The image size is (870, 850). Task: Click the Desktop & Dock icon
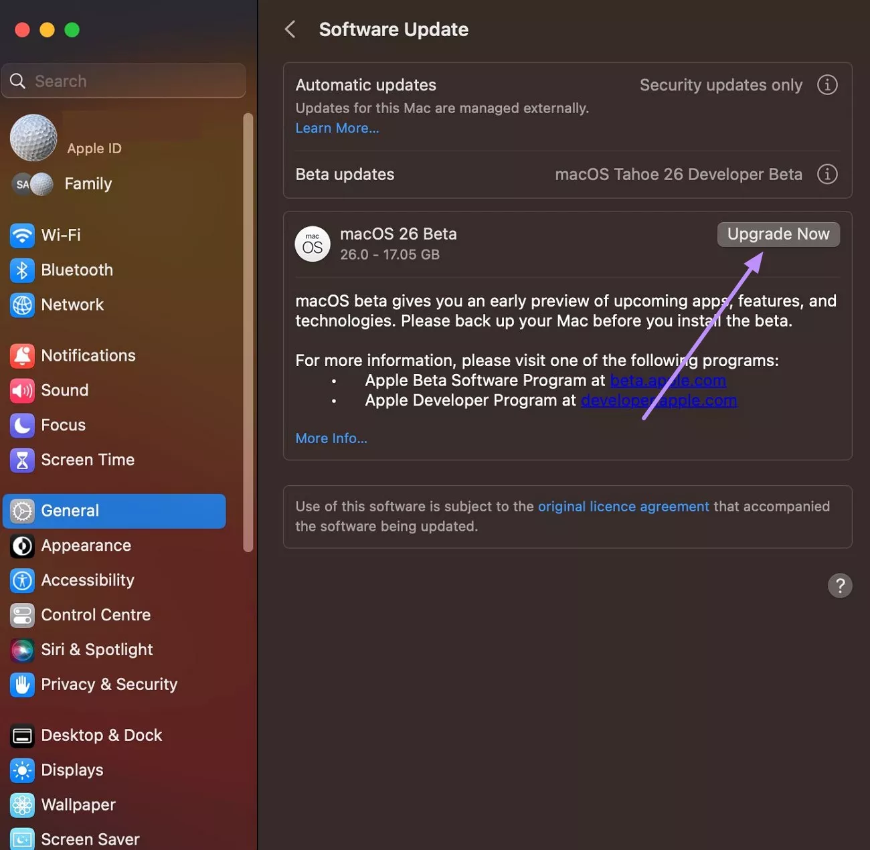pos(22,736)
